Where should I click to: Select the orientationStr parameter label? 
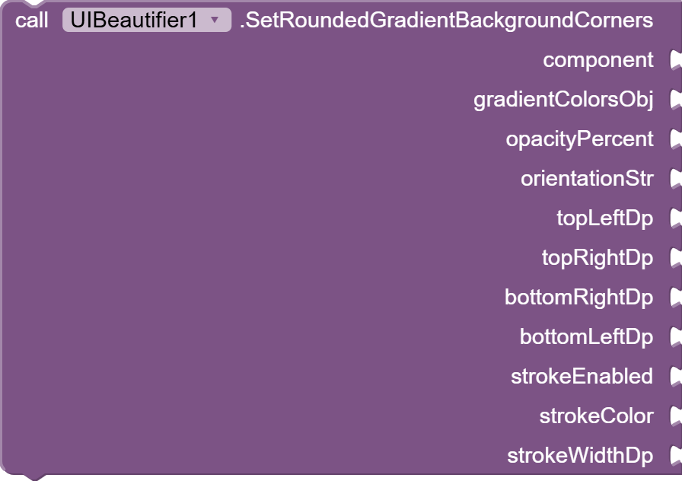click(x=587, y=179)
